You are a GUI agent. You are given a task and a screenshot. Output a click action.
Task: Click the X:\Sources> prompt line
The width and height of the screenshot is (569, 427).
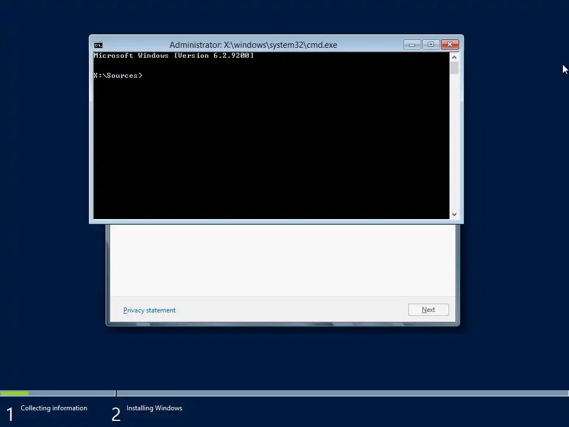118,76
